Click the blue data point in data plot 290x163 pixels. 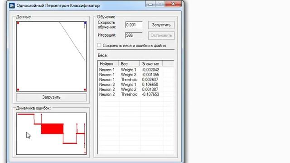[85, 23]
